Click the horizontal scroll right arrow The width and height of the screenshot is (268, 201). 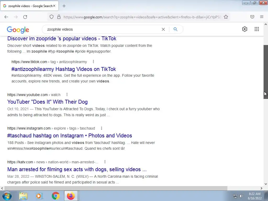(261, 188)
